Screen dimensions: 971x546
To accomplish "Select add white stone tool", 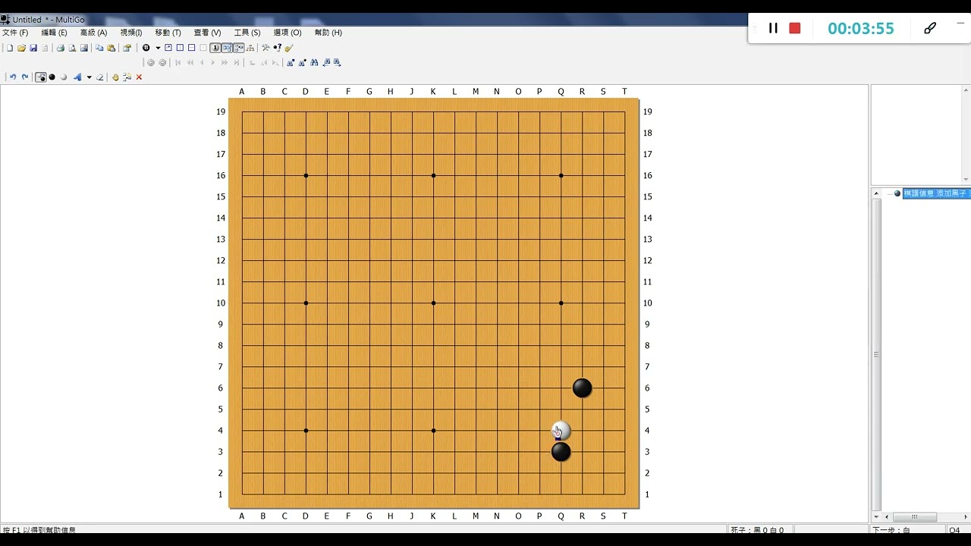I will click(64, 77).
